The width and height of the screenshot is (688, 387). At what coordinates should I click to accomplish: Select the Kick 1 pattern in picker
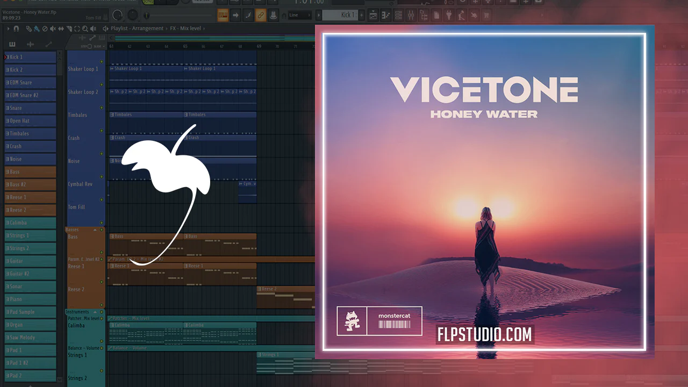pyautogui.click(x=30, y=57)
